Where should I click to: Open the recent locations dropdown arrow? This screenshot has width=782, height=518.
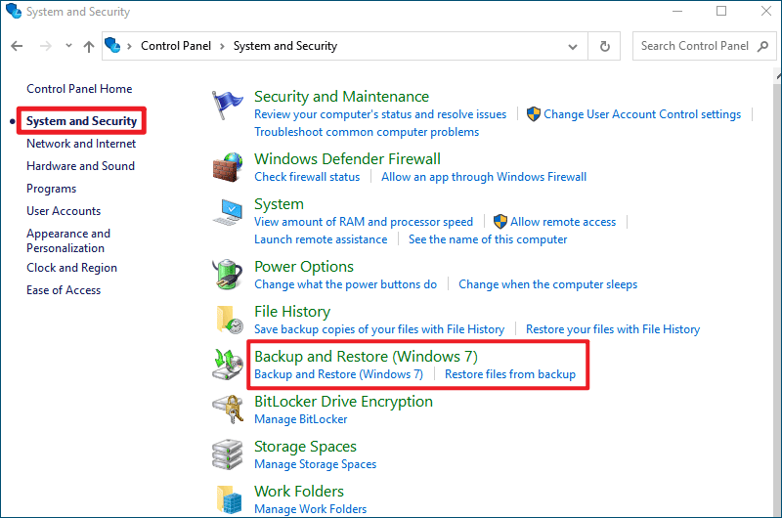(68, 46)
